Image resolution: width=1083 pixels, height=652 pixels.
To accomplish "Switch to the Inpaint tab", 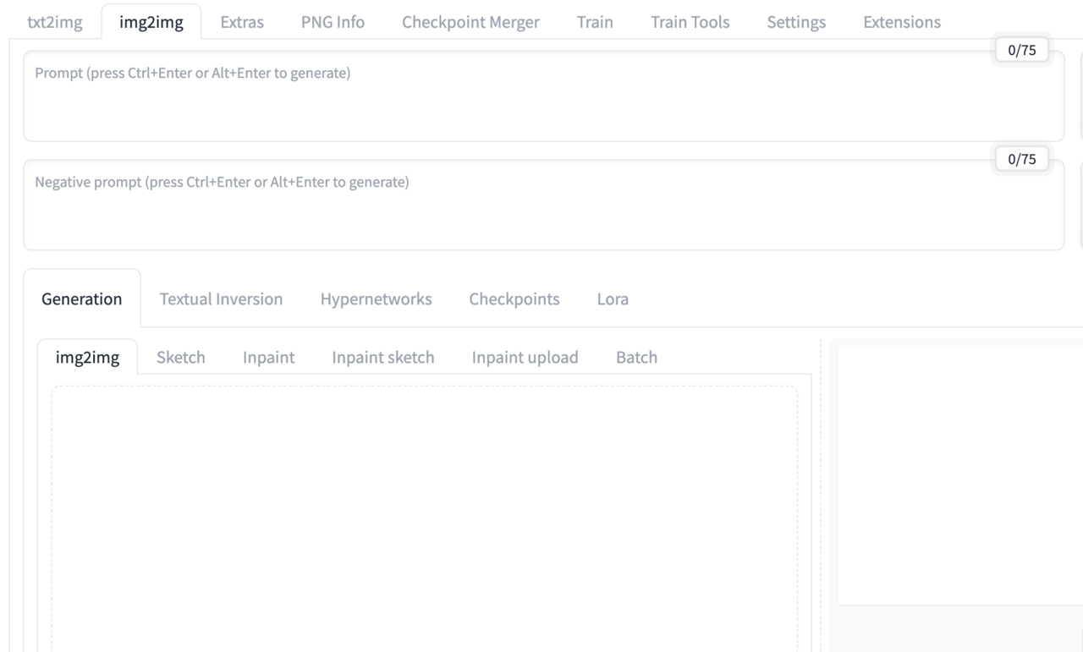I will coord(268,357).
